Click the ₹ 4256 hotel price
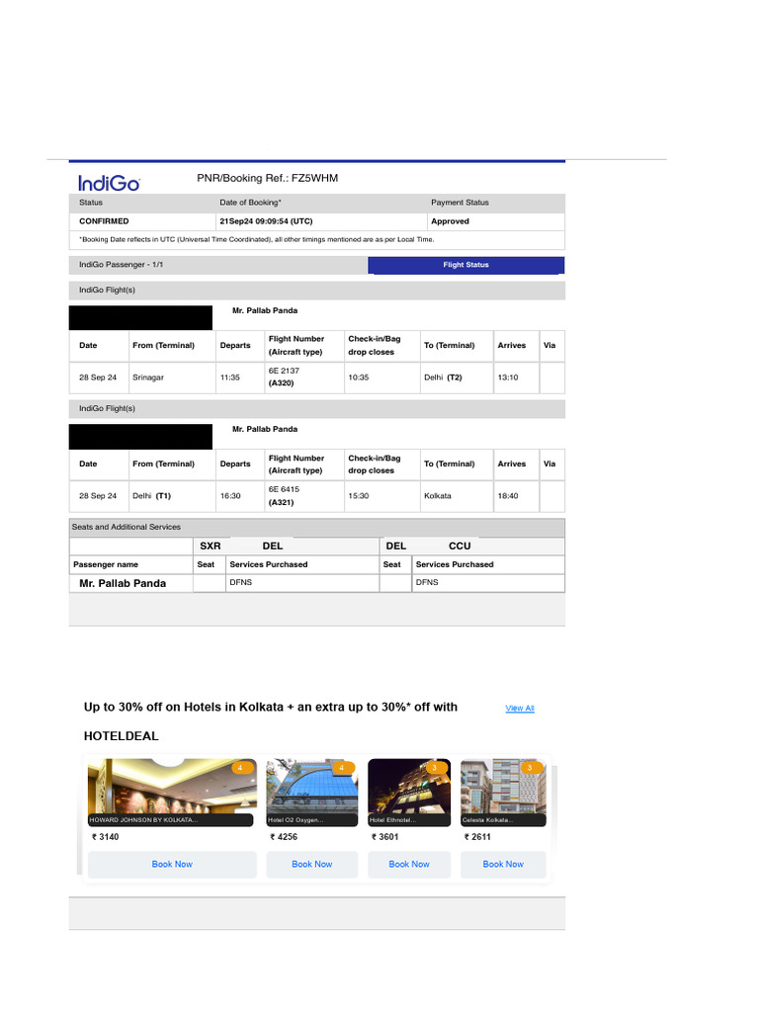759x1012 pixels. coord(284,837)
